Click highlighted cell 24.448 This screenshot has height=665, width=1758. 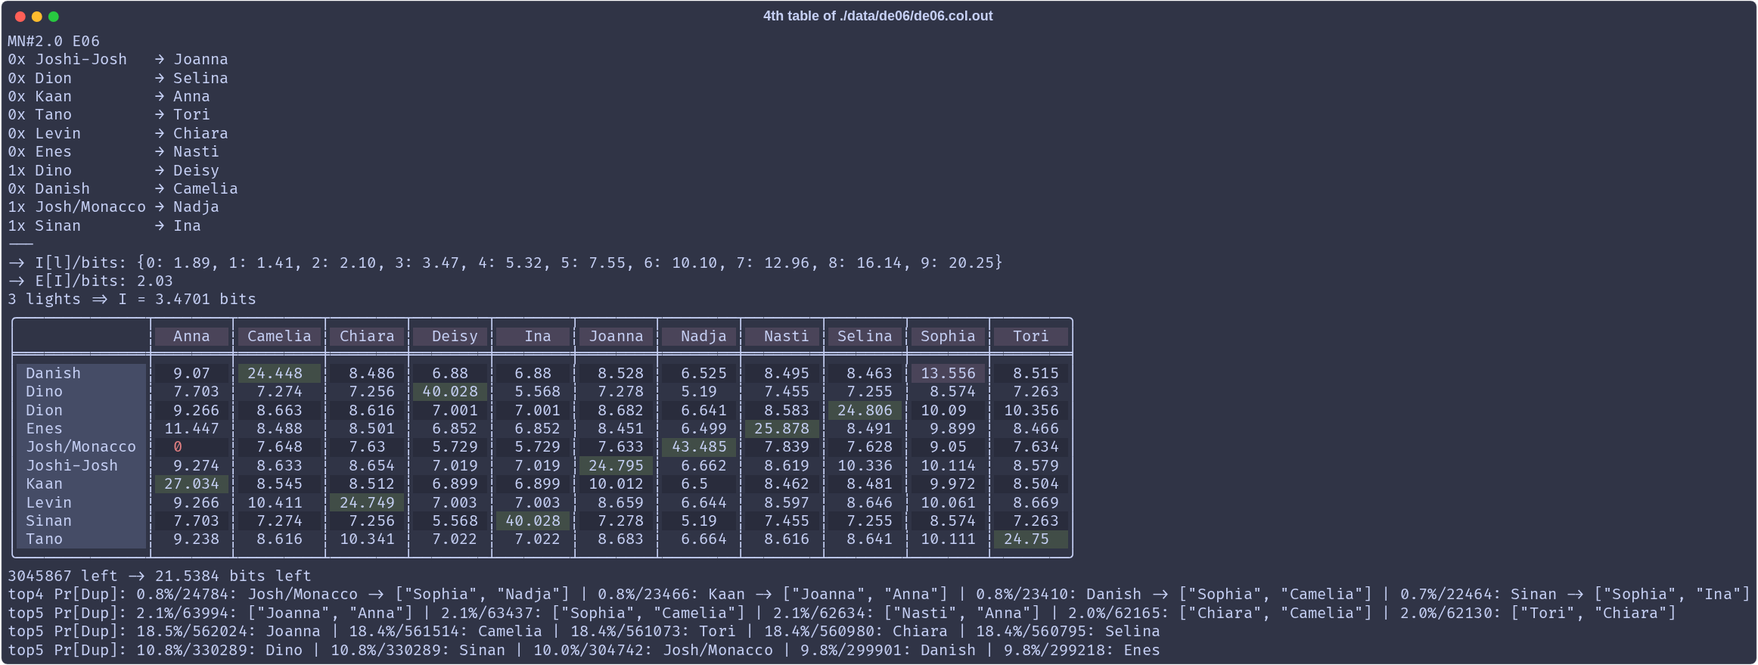pyautogui.click(x=279, y=373)
